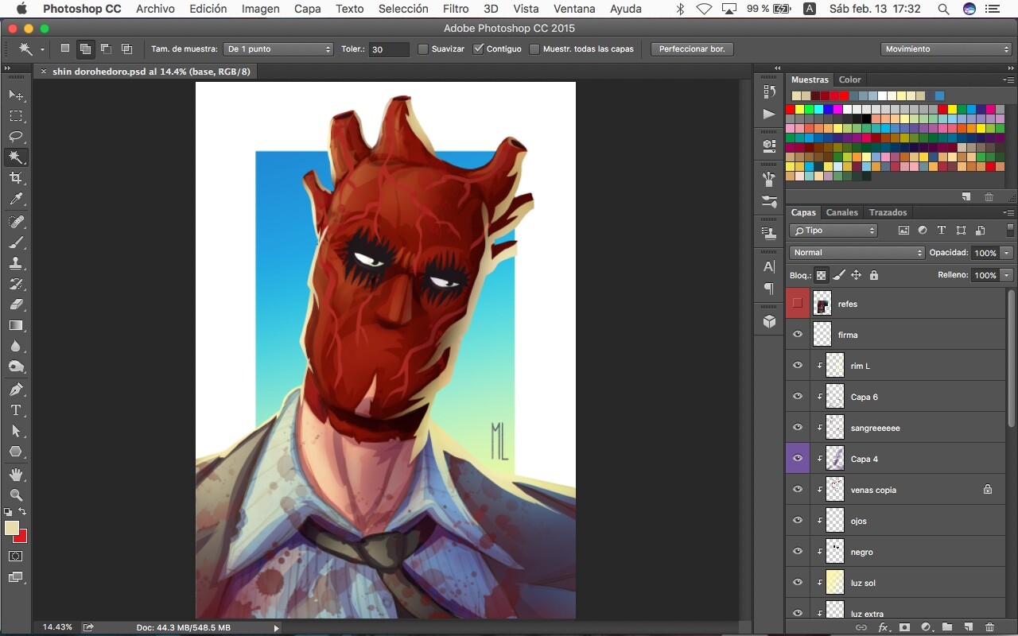Image resolution: width=1018 pixels, height=636 pixels.
Task: Select the Magic Wand tool in the toolbox
Action: 16,157
